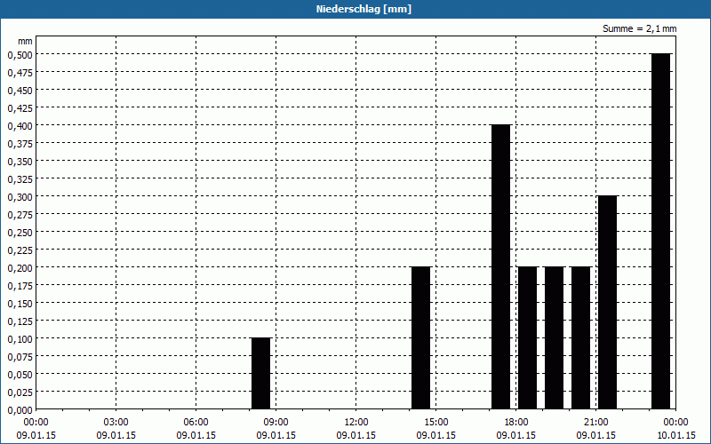Click the mm unit label on y-axis

[25, 41]
